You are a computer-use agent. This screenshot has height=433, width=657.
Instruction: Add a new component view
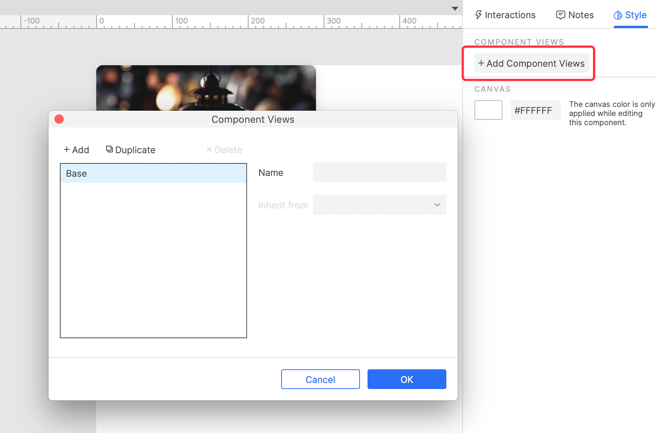coord(76,150)
